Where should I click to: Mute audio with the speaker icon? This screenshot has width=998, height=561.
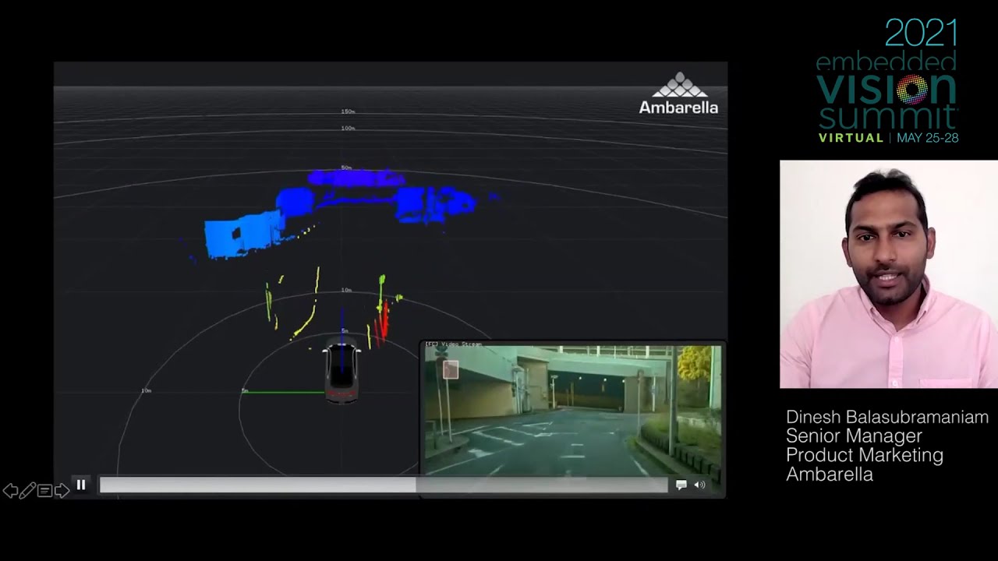tap(699, 485)
